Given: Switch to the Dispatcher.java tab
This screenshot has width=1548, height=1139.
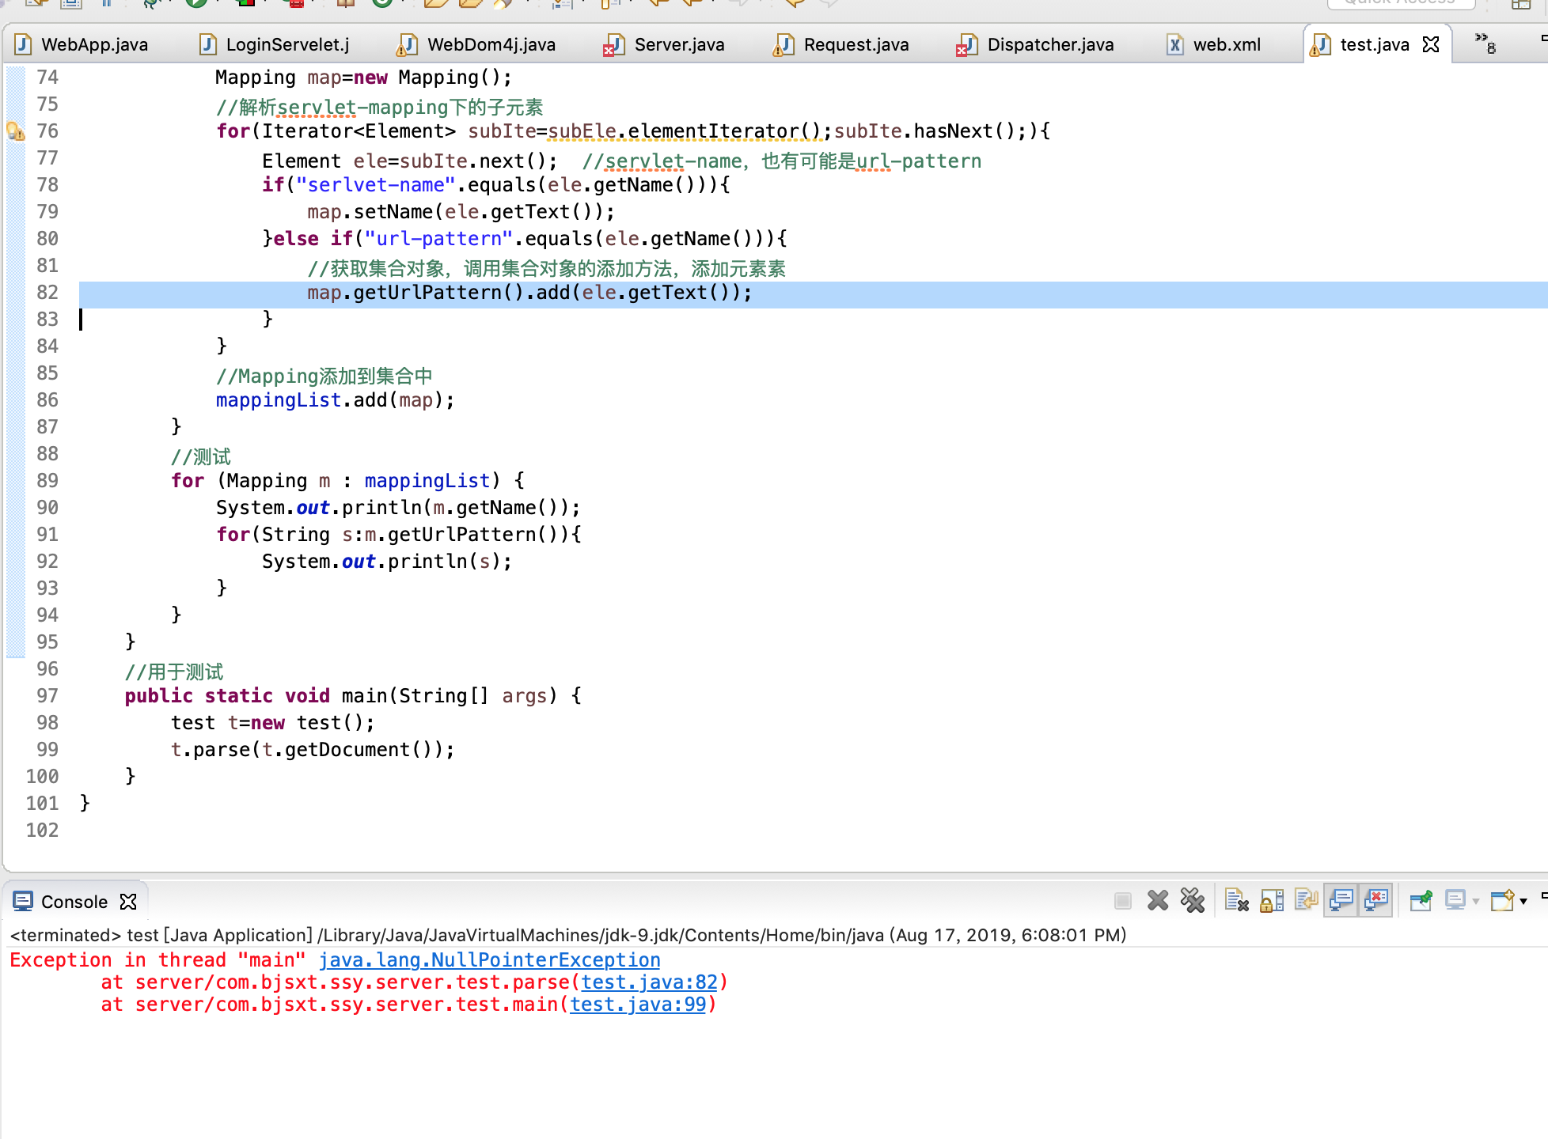Looking at the screenshot, I should [x=1036, y=44].
